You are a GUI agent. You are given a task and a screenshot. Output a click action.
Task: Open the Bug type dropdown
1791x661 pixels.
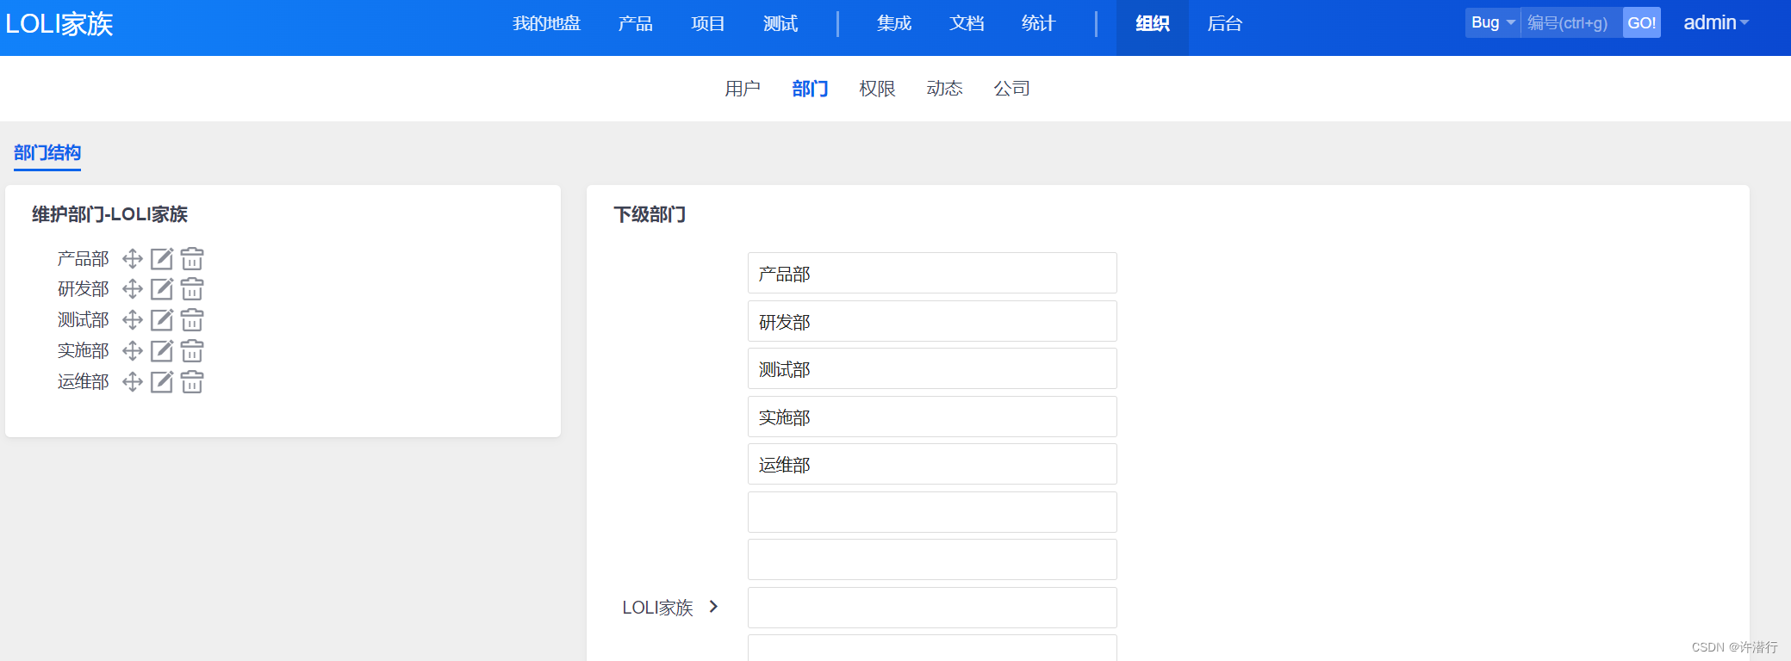pyautogui.click(x=1493, y=23)
